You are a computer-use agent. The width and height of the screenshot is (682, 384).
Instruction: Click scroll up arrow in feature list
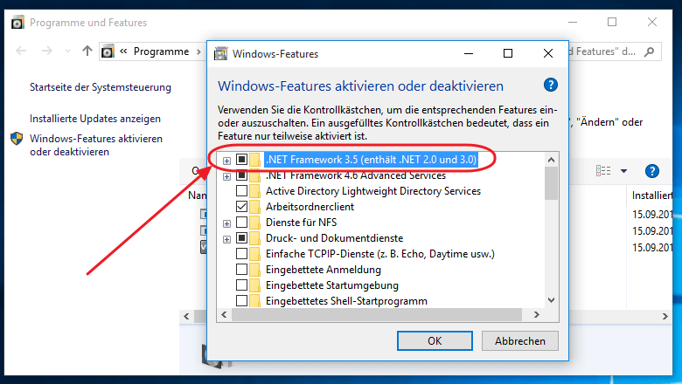click(x=551, y=160)
